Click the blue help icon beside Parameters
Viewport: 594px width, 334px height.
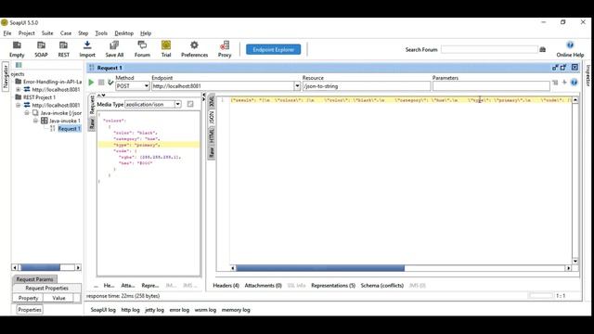(x=574, y=83)
